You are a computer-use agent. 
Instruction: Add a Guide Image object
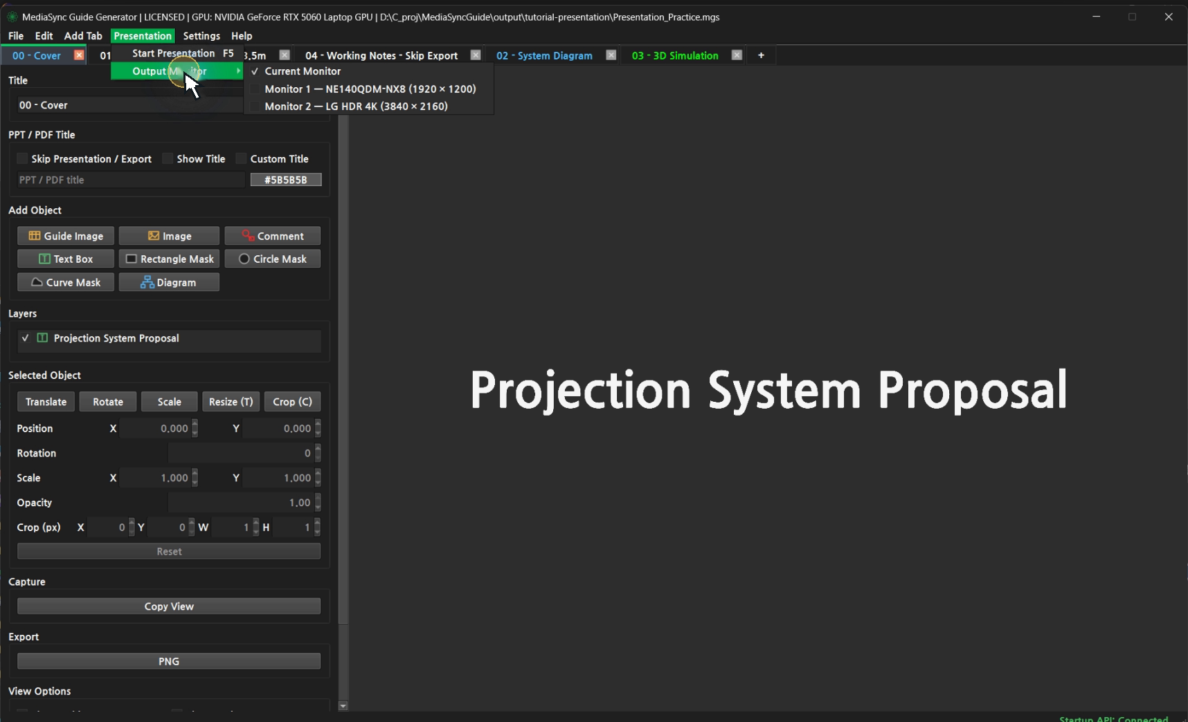66,236
